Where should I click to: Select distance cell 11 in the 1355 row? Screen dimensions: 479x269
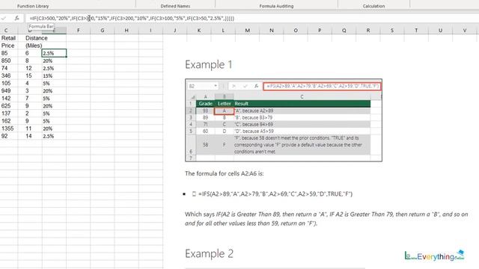pos(30,129)
